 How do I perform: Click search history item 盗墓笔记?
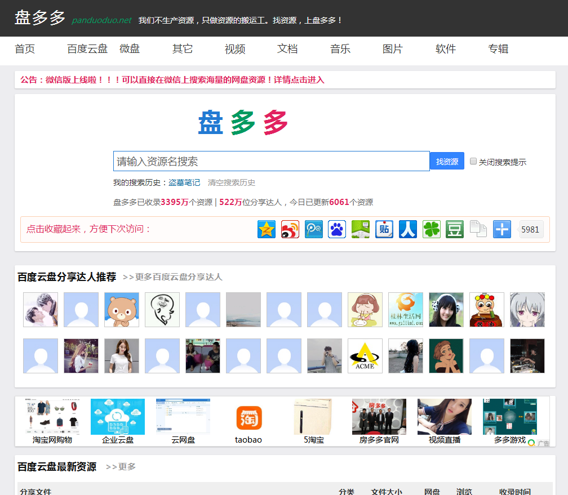[184, 182]
